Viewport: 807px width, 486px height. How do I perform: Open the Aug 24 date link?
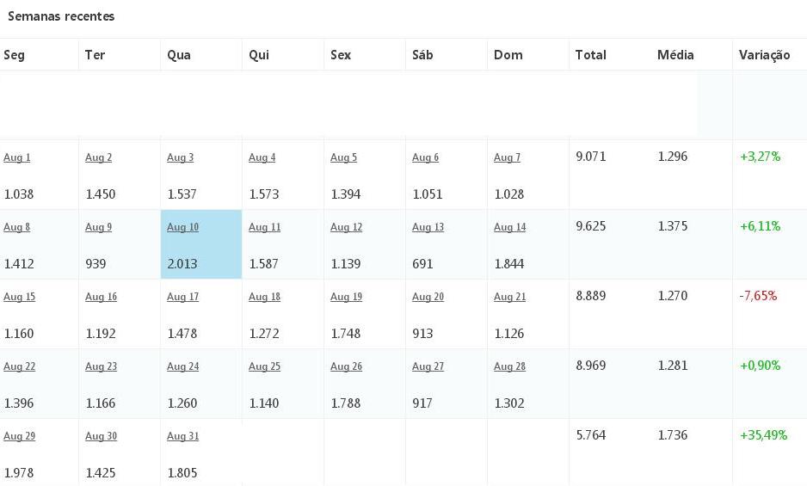point(182,366)
